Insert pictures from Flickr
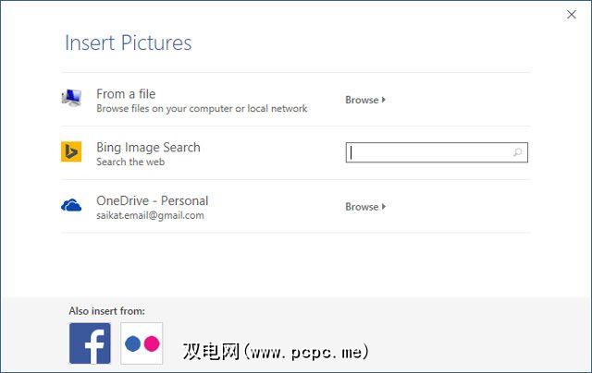 (142, 343)
